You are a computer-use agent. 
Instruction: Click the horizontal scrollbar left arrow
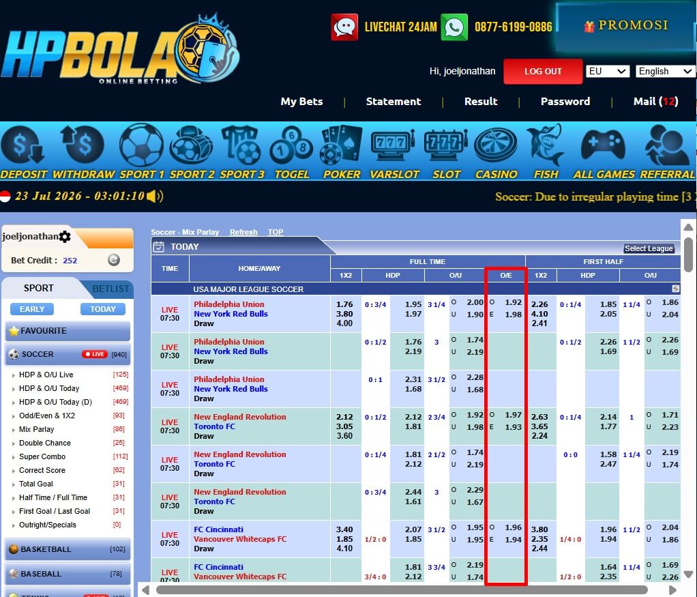coord(145,590)
